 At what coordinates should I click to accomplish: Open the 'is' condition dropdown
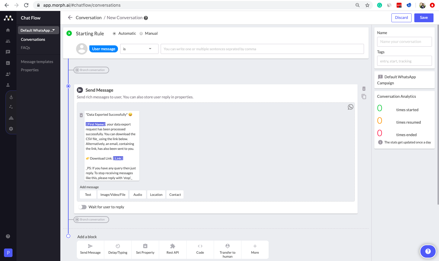click(x=139, y=49)
